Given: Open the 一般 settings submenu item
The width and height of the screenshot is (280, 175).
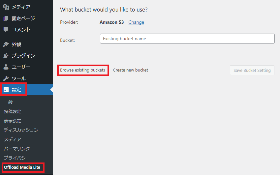Looking at the screenshot, I should tap(8, 102).
